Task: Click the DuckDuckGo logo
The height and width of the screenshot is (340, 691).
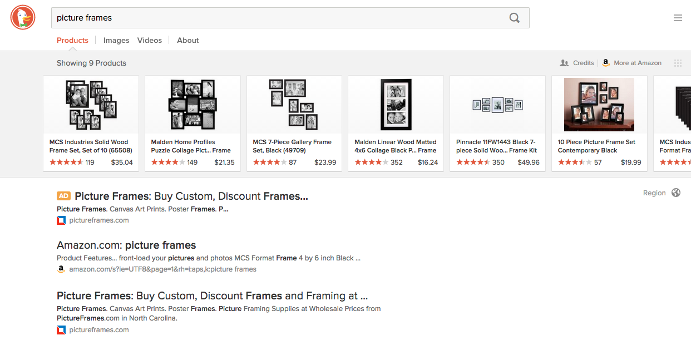Action: [x=23, y=18]
